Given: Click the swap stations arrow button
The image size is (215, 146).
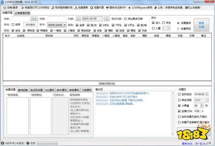Looking at the screenshot, I should pyautogui.click(x=34, y=18).
